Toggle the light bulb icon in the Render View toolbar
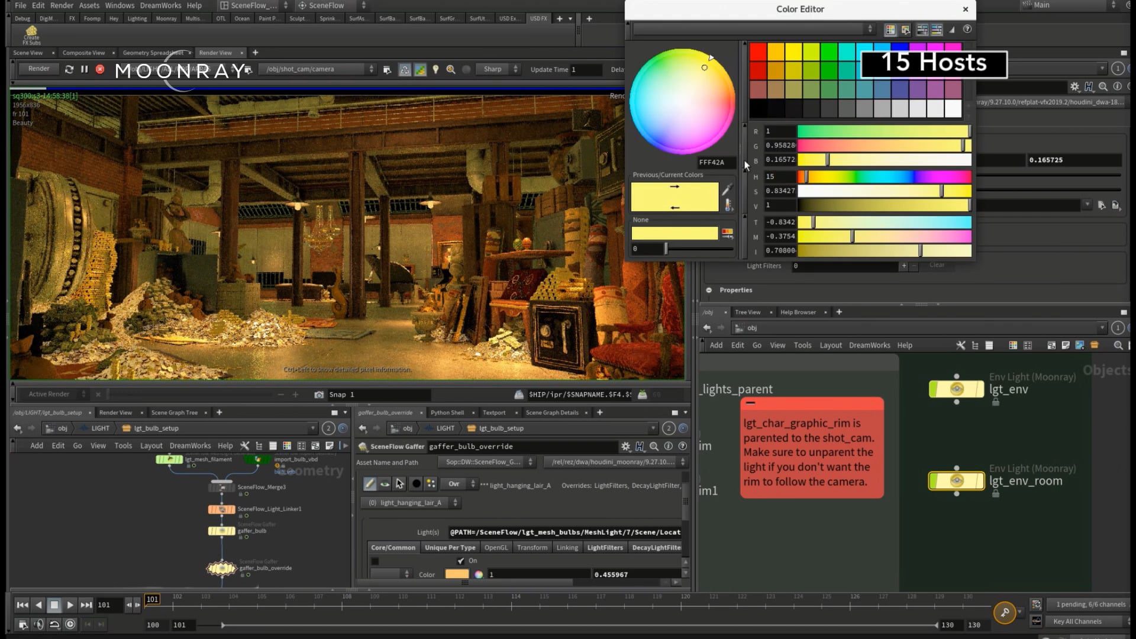 click(x=436, y=69)
